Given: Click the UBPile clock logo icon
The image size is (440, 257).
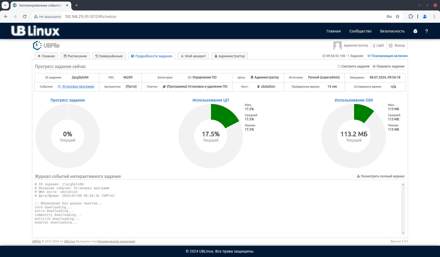Looking at the screenshot, I should (37, 45).
